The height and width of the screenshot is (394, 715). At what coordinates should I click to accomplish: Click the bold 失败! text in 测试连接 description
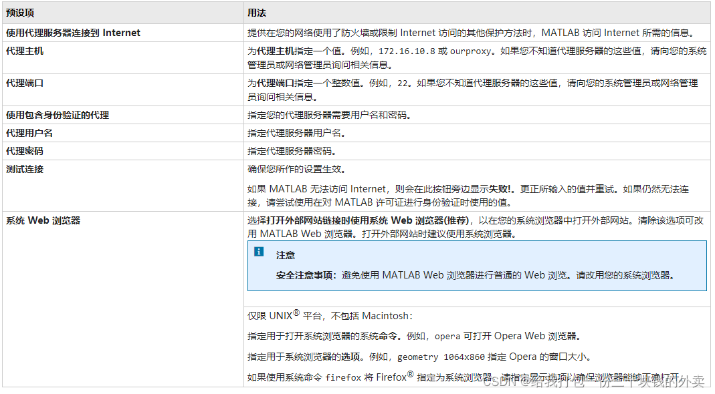coord(501,188)
